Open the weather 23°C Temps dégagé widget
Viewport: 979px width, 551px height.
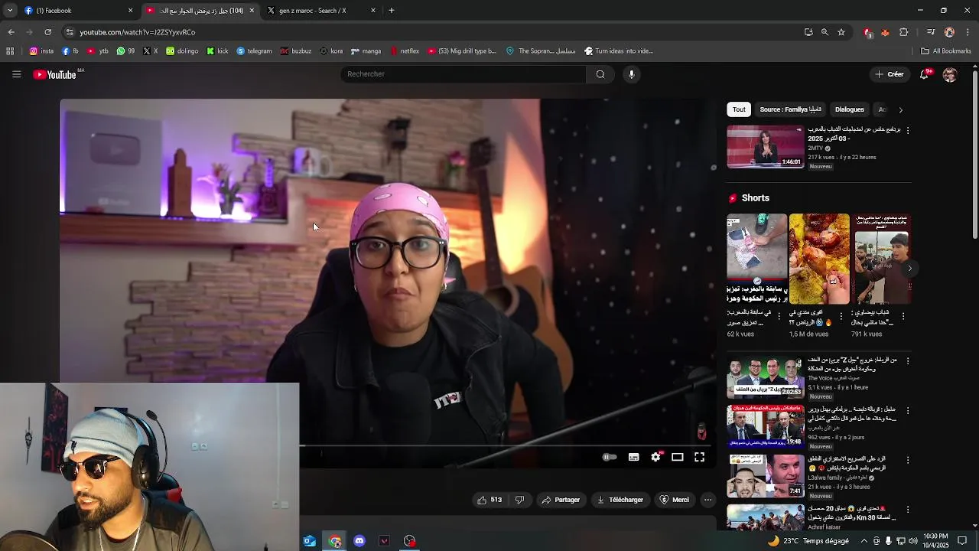click(x=808, y=541)
